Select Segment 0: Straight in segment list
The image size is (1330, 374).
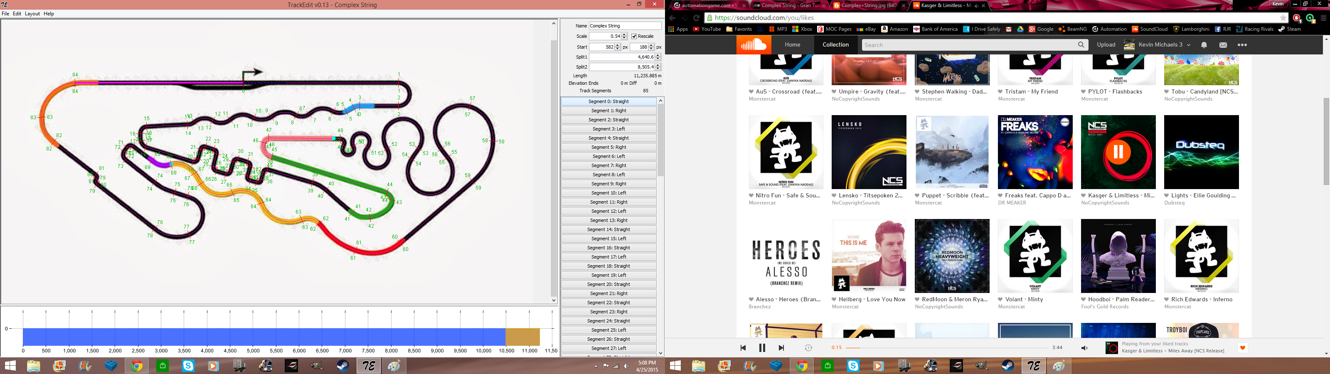(609, 102)
